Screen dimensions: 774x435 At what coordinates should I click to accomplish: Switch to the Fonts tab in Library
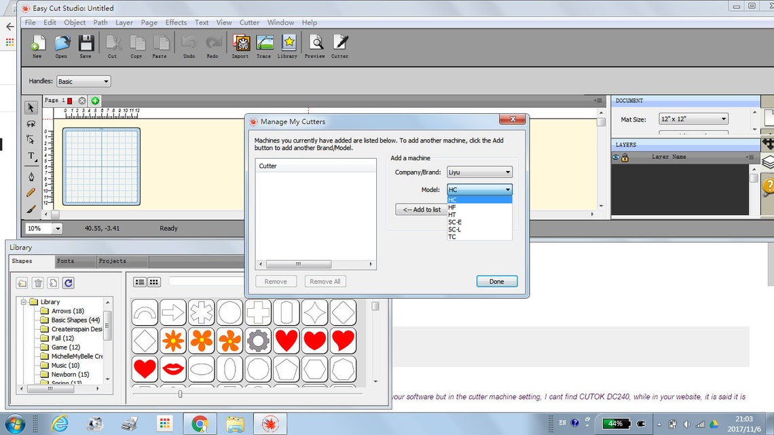(66, 261)
